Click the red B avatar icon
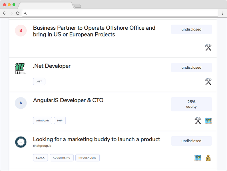The width and height of the screenshot is (227, 171). (21, 30)
